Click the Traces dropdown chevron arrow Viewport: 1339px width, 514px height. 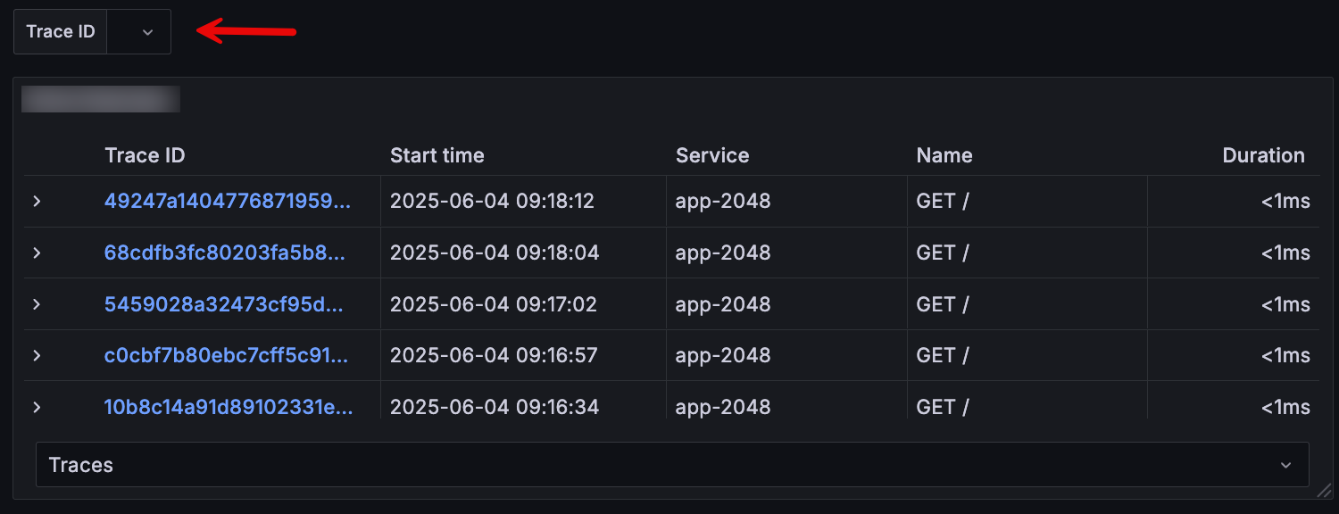1285,466
